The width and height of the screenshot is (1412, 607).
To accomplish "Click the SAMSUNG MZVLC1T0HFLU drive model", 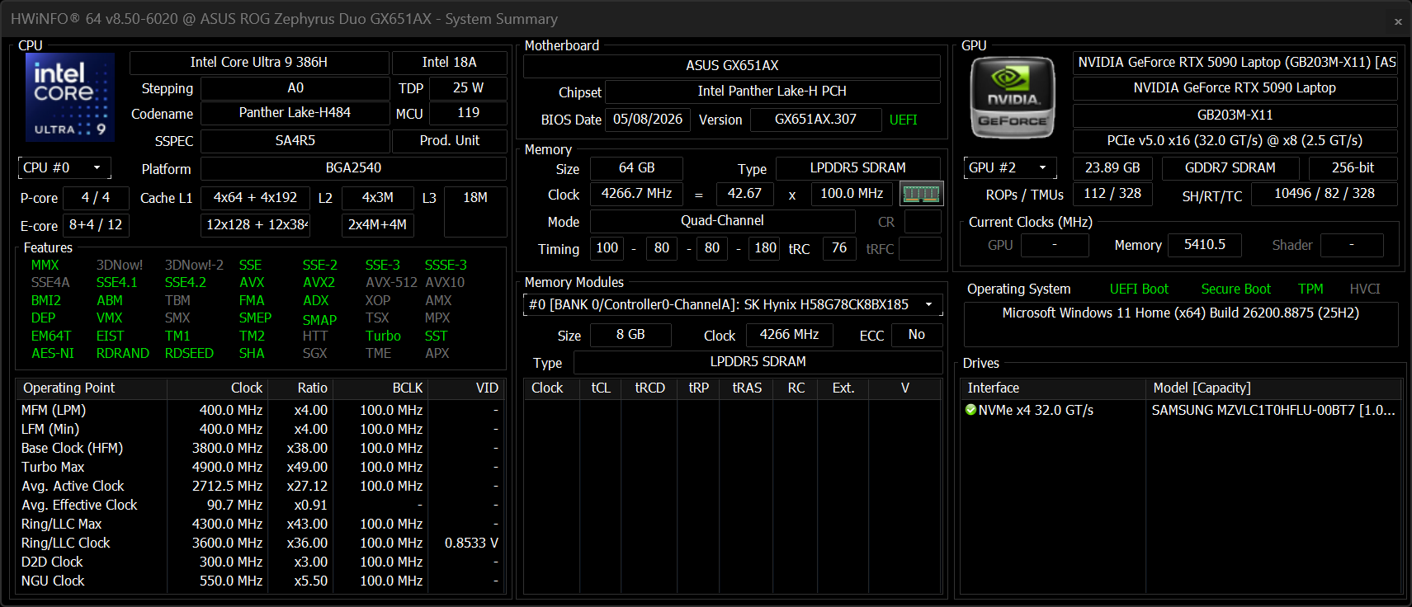I will [1273, 410].
